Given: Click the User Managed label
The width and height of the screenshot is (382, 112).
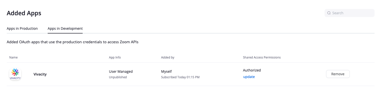Looking at the screenshot, I should pos(121,71).
